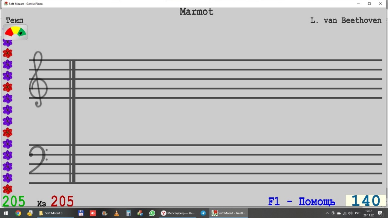Image resolution: width=388 pixels, height=218 pixels.
Task: Open the red AnyDesk taskbar icon
Action: [93, 213]
